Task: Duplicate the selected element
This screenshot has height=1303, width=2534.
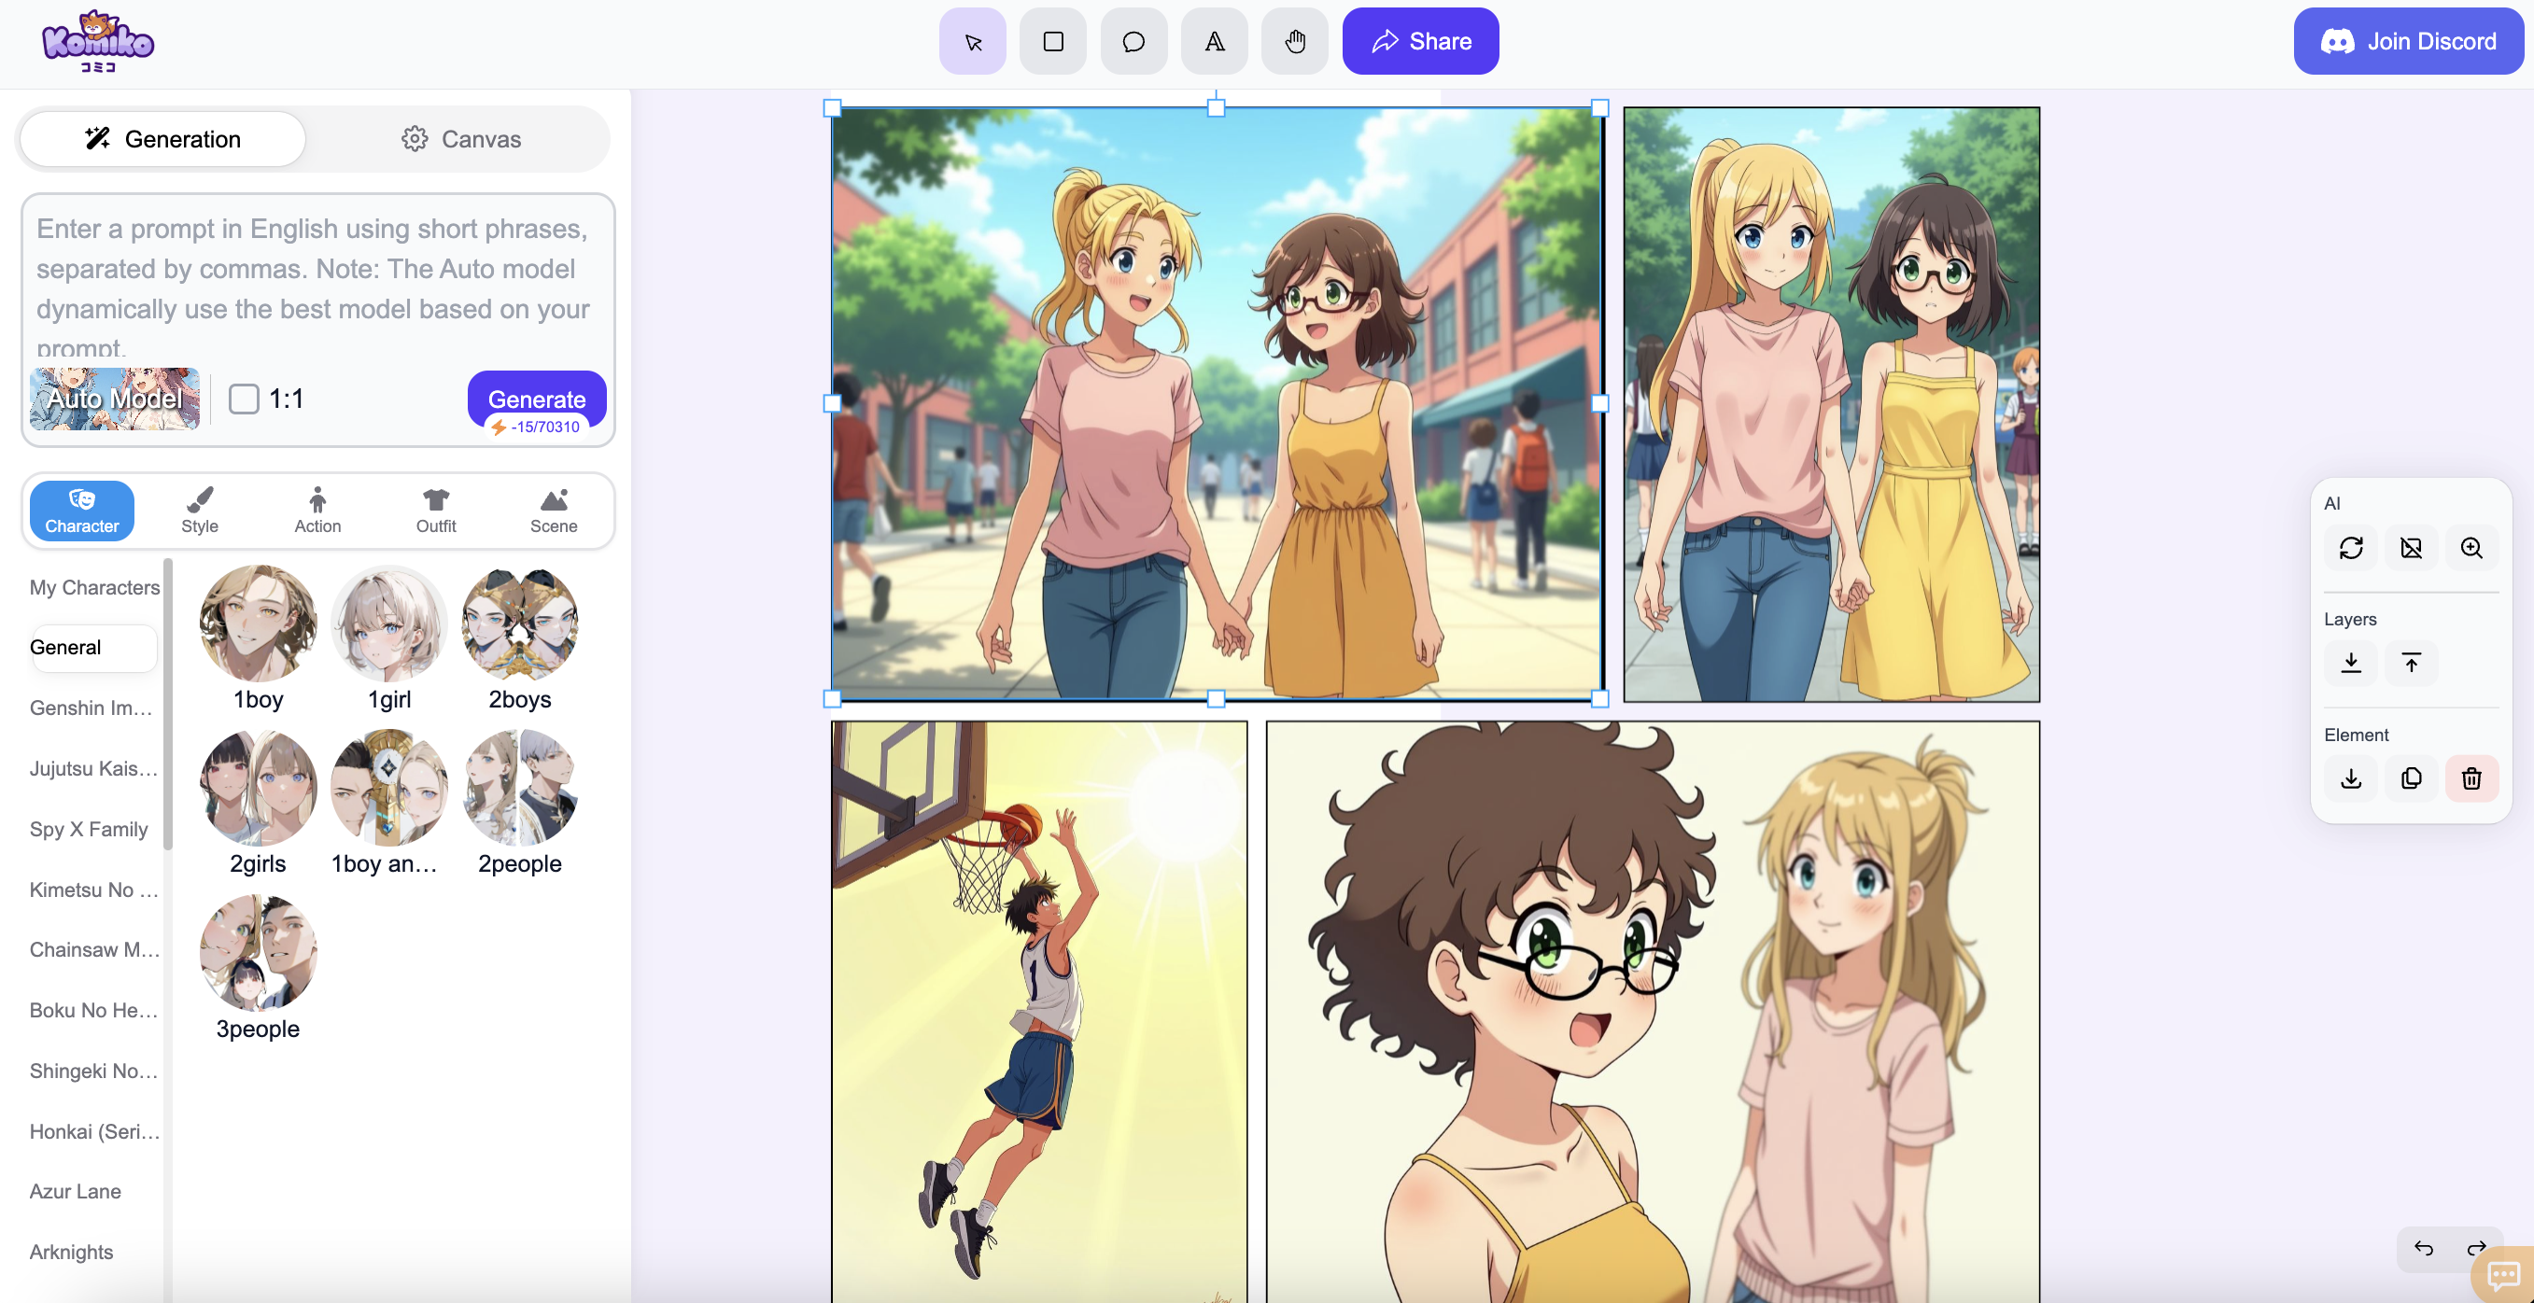Action: pos(2411,778)
